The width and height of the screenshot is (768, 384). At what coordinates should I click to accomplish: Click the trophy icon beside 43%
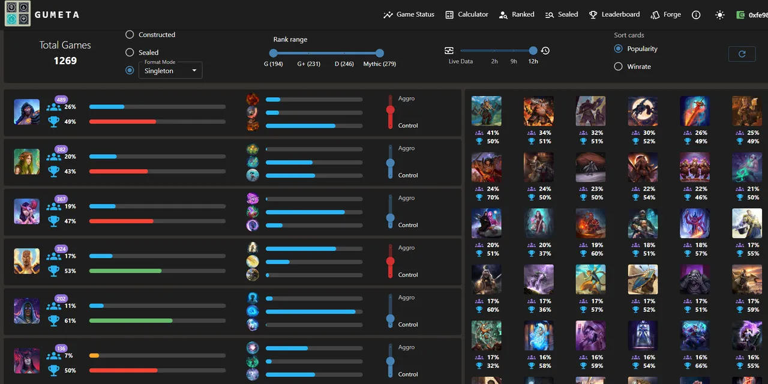pyautogui.click(x=54, y=172)
